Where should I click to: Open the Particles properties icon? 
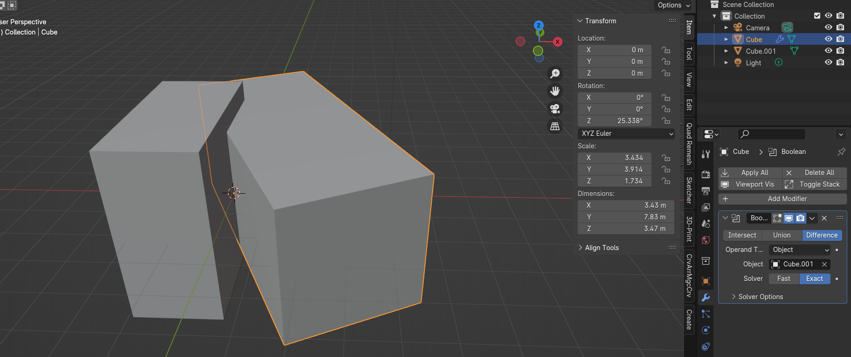pos(706,314)
